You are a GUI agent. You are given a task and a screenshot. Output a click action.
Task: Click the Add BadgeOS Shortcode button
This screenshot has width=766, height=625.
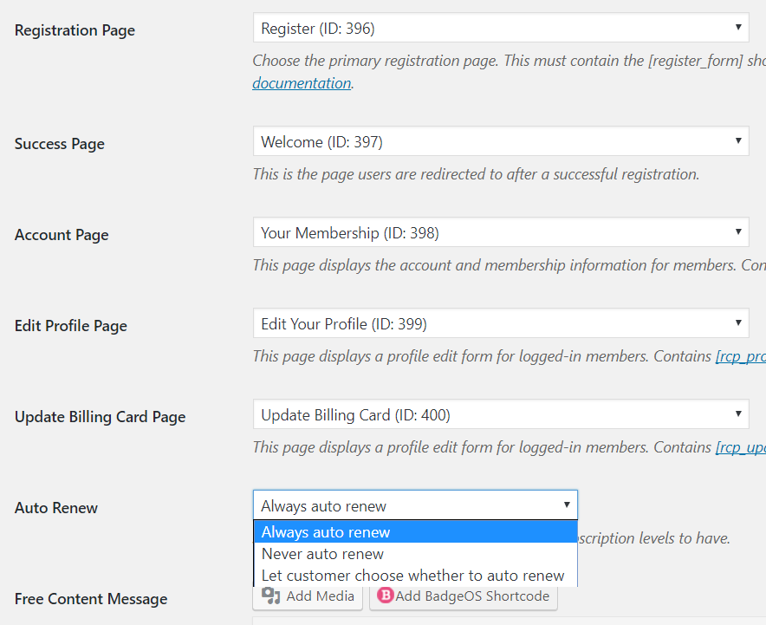coord(464,596)
